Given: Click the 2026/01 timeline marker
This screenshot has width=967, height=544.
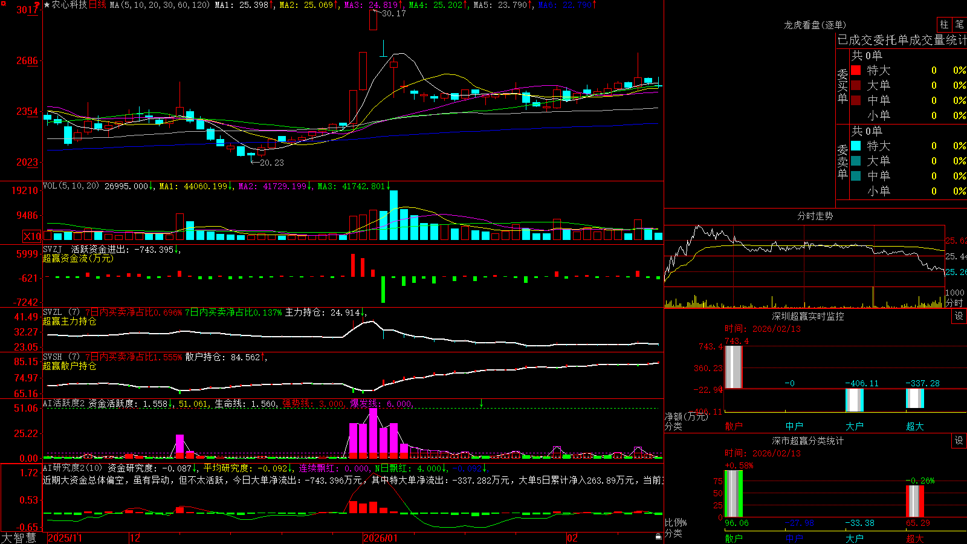Looking at the screenshot, I should (x=380, y=538).
